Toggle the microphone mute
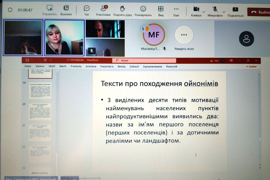This screenshot has height=180, width=270. tap(215, 9)
